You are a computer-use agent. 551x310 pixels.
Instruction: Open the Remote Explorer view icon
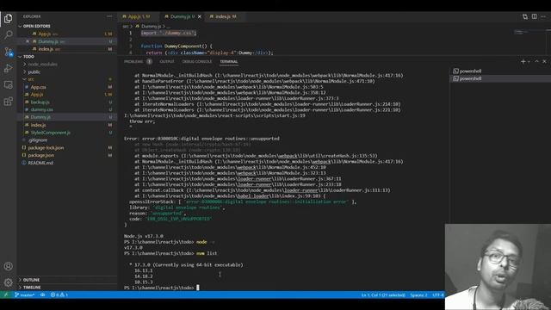[x=8, y=84]
